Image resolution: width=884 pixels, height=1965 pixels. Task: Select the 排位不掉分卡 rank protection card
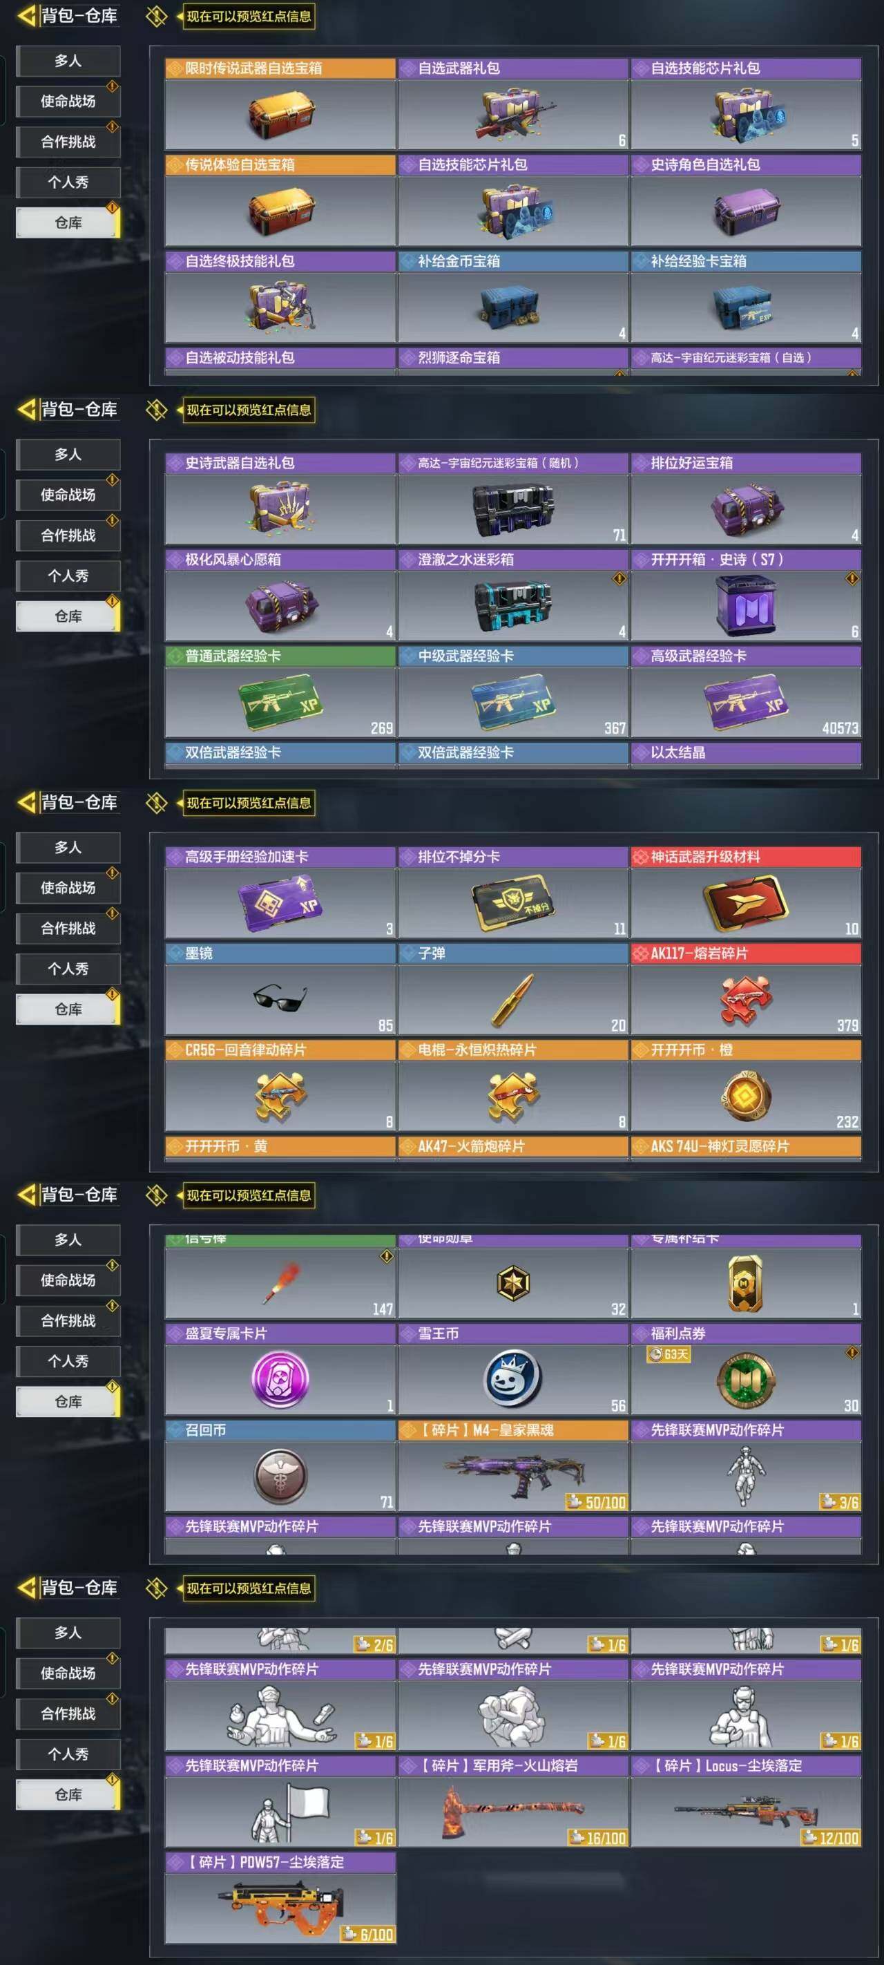coord(513,893)
